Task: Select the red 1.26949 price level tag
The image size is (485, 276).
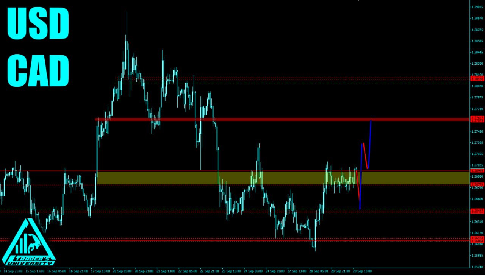Action: [x=477, y=171]
